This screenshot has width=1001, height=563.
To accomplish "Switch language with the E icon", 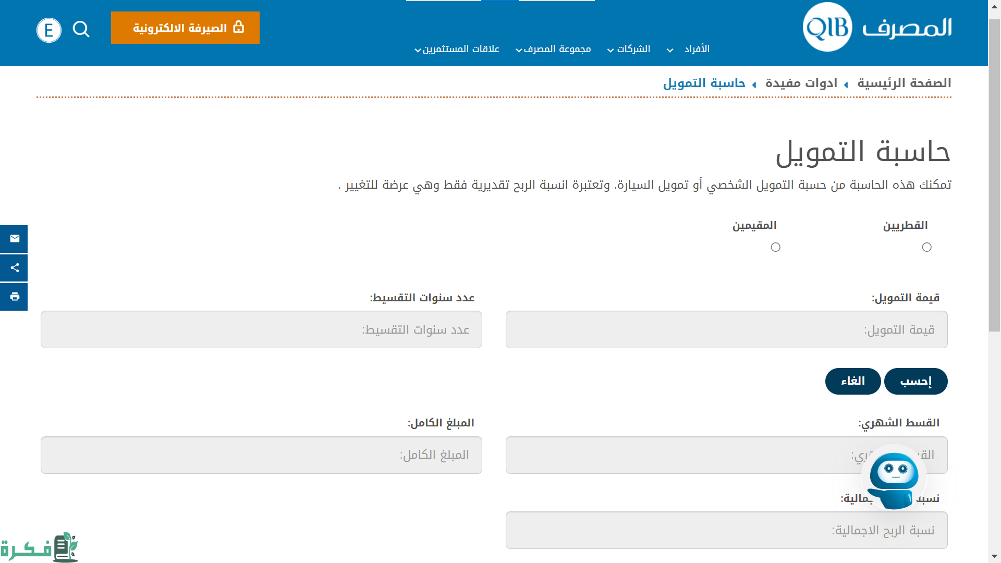I will 49,30.
